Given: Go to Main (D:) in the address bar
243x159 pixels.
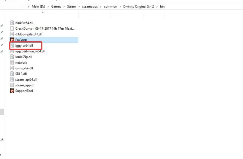Looking at the screenshot, I should pos(38,6).
